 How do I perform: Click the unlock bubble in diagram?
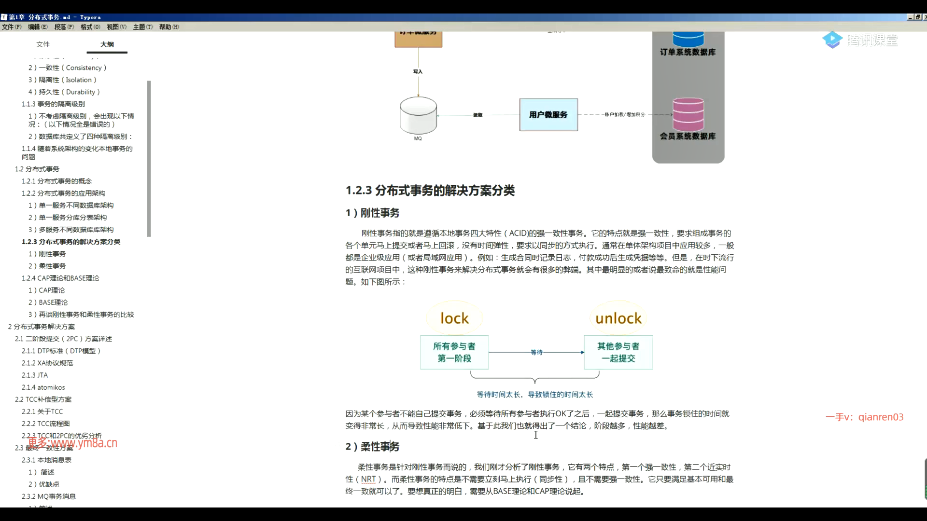pyautogui.click(x=618, y=318)
